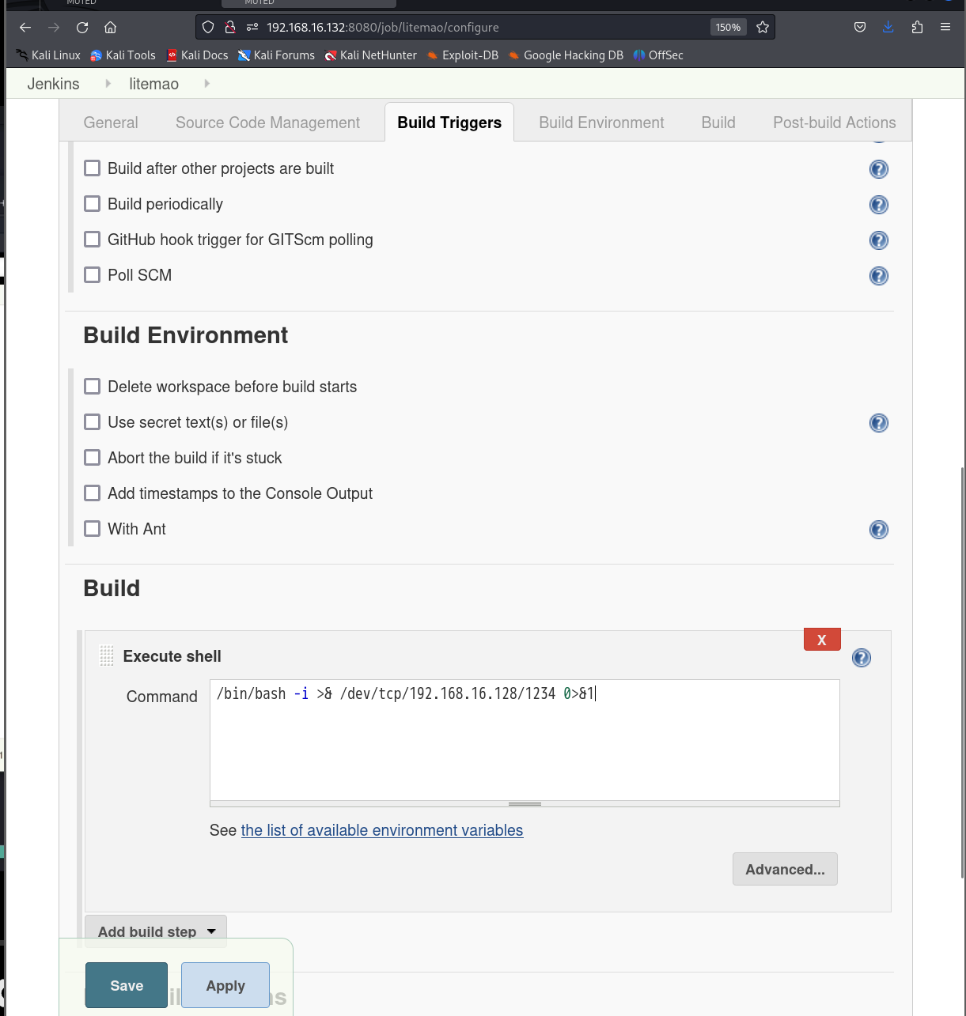The height and width of the screenshot is (1016, 966).
Task: Open Advanced shell options
Action: click(785, 869)
